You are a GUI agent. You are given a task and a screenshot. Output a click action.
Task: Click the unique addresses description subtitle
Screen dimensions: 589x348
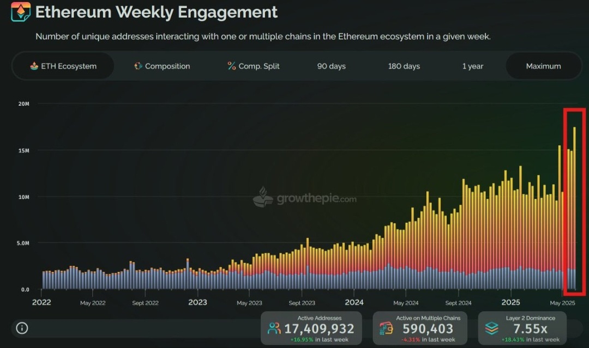(263, 36)
